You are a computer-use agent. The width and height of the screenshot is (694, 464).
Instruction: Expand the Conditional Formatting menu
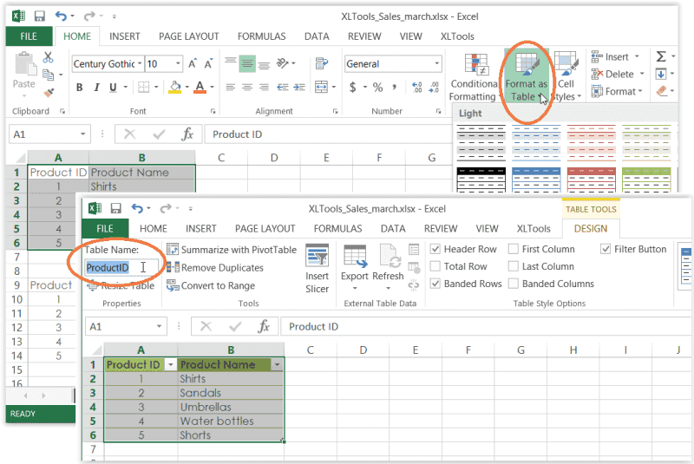(x=475, y=77)
